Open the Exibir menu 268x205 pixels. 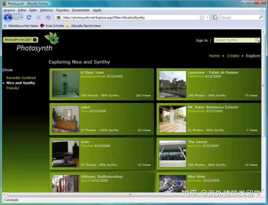(x=33, y=10)
